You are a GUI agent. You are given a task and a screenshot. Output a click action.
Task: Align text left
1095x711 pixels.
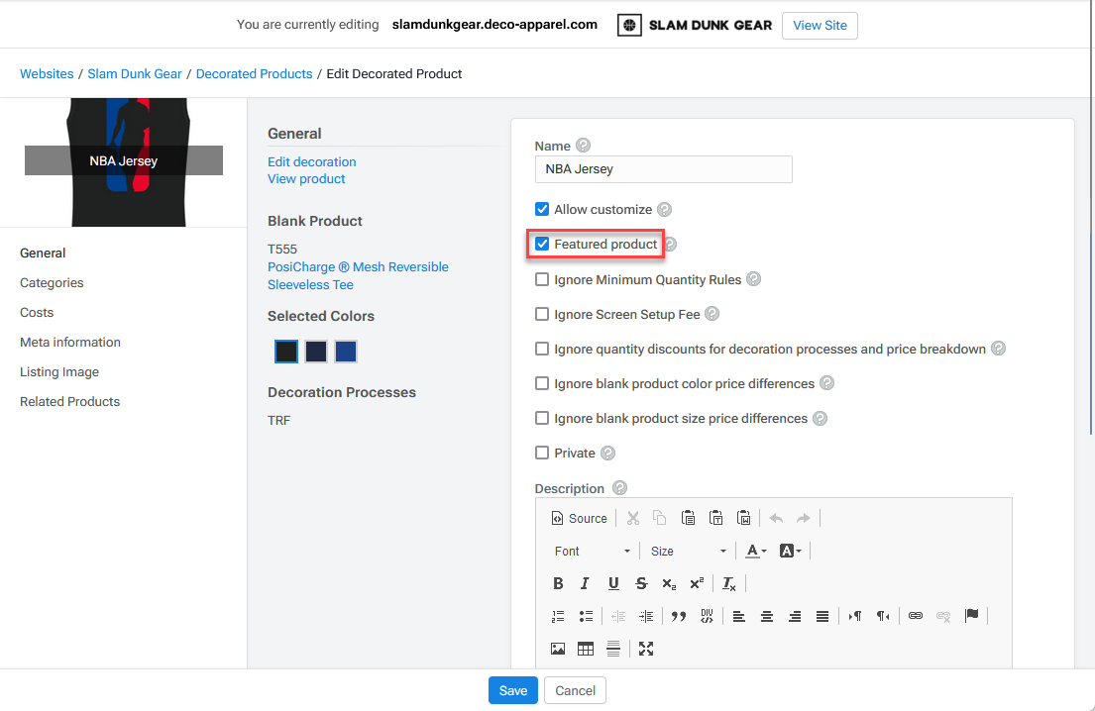(739, 616)
